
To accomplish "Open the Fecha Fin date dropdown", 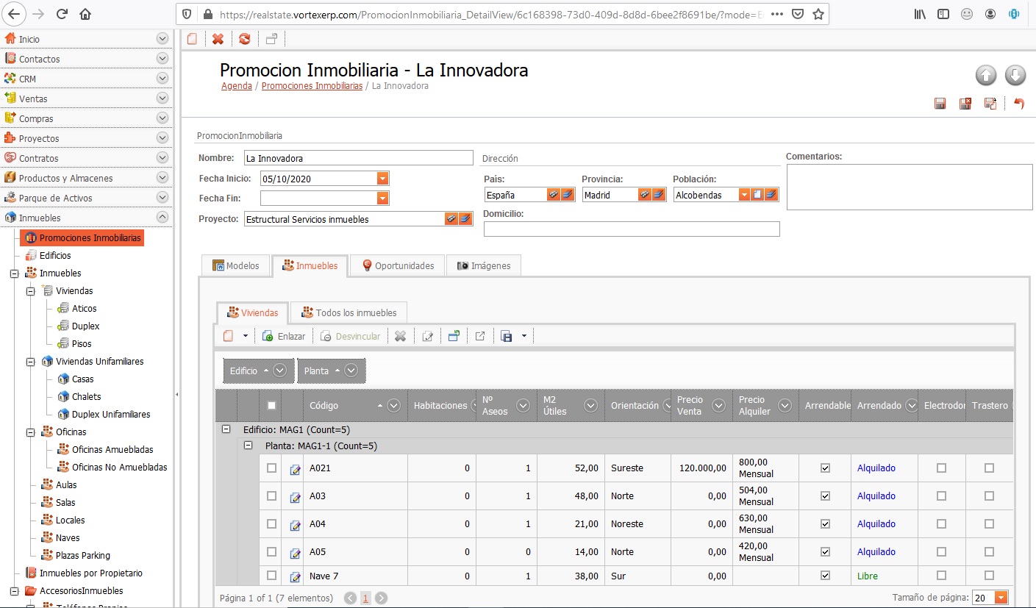I will pos(382,198).
